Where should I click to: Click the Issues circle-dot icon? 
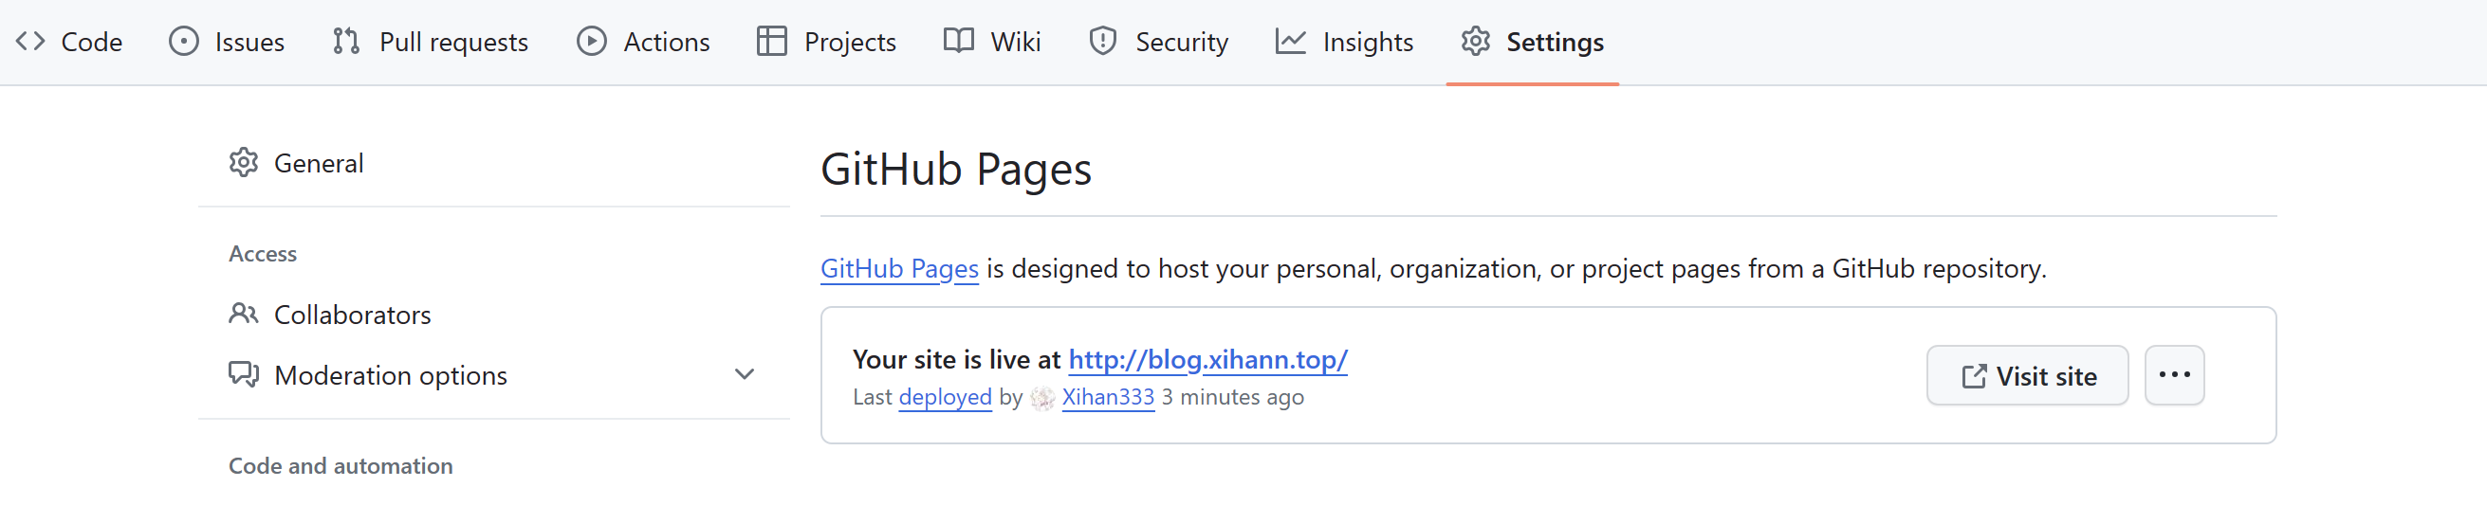(183, 42)
